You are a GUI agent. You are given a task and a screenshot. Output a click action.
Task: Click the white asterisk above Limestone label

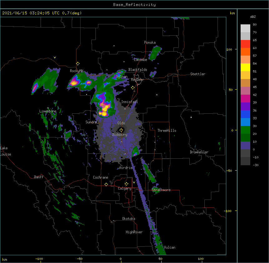[48, 108]
